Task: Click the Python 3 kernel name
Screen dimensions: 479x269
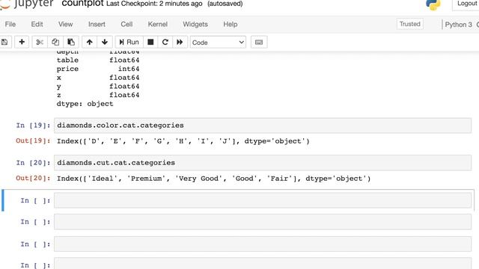Action: [x=458, y=25]
